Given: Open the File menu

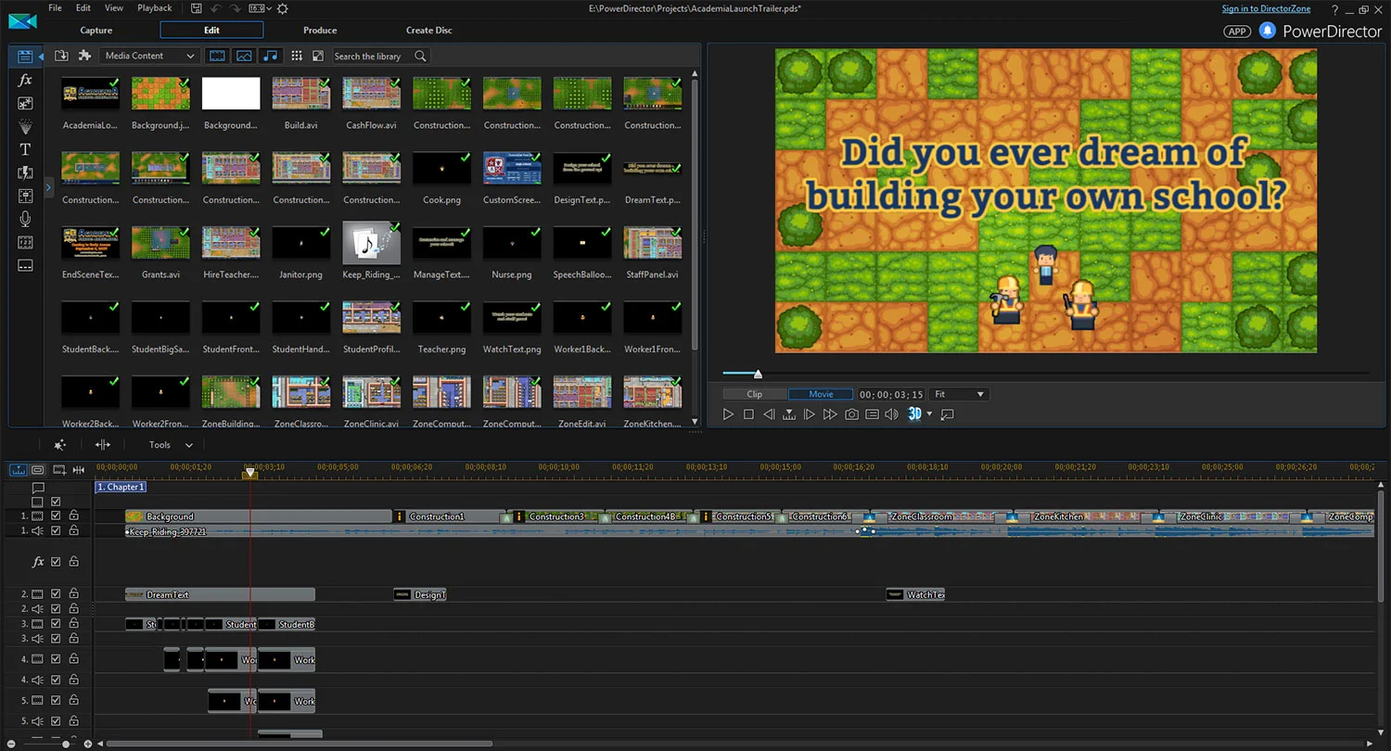Looking at the screenshot, I should point(55,8).
